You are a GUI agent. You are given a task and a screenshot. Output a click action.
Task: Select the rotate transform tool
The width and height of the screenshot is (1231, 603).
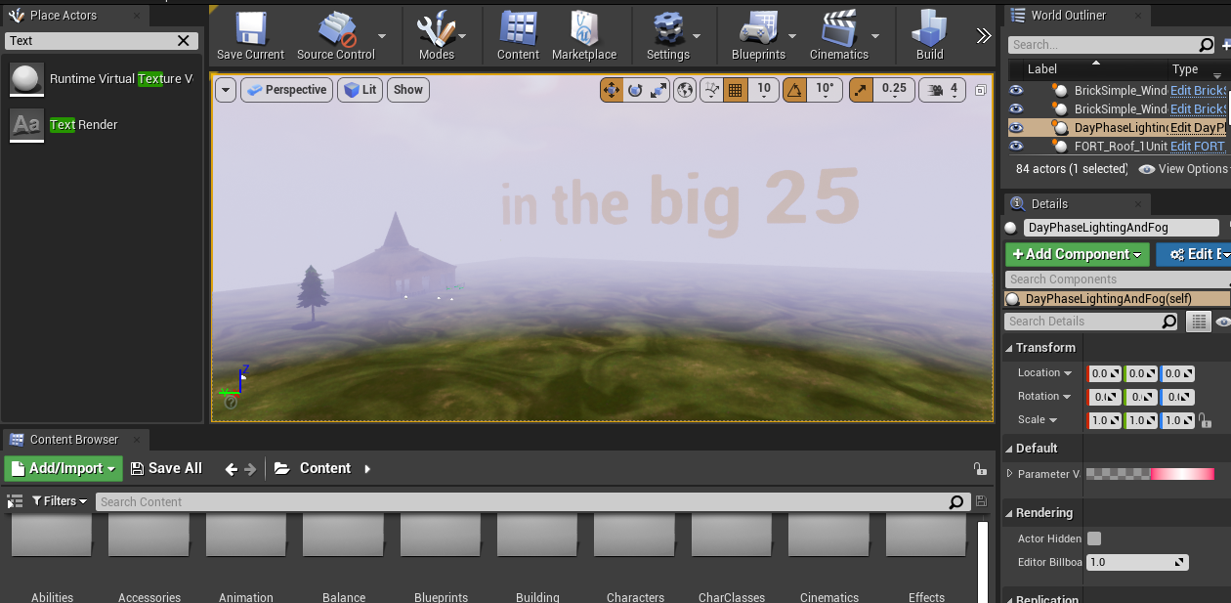pyautogui.click(x=635, y=90)
